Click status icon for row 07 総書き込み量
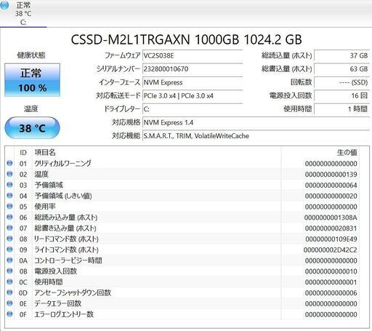The width and height of the screenshot is (372, 331). [x=9, y=228]
